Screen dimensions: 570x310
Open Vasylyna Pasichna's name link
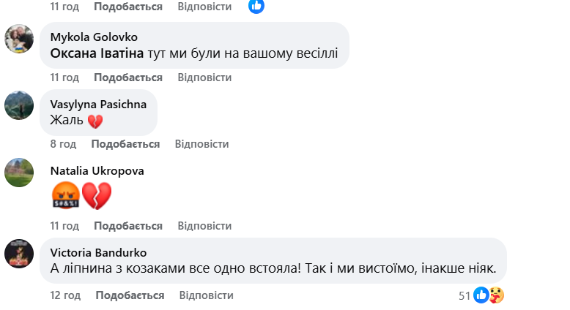pos(98,104)
